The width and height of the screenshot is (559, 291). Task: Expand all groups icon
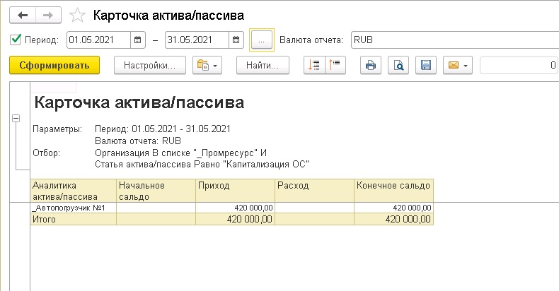point(314,65)
